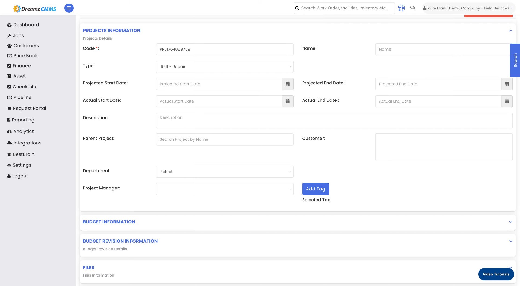The width and height of the screenshot is (520, 286).
Task: Click the Analytics gauge icon
Action: coord(9,132)
